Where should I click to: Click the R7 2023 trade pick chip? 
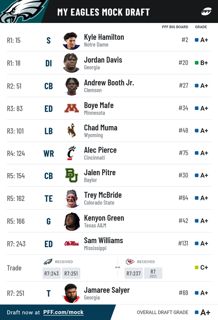pos(153,273)
